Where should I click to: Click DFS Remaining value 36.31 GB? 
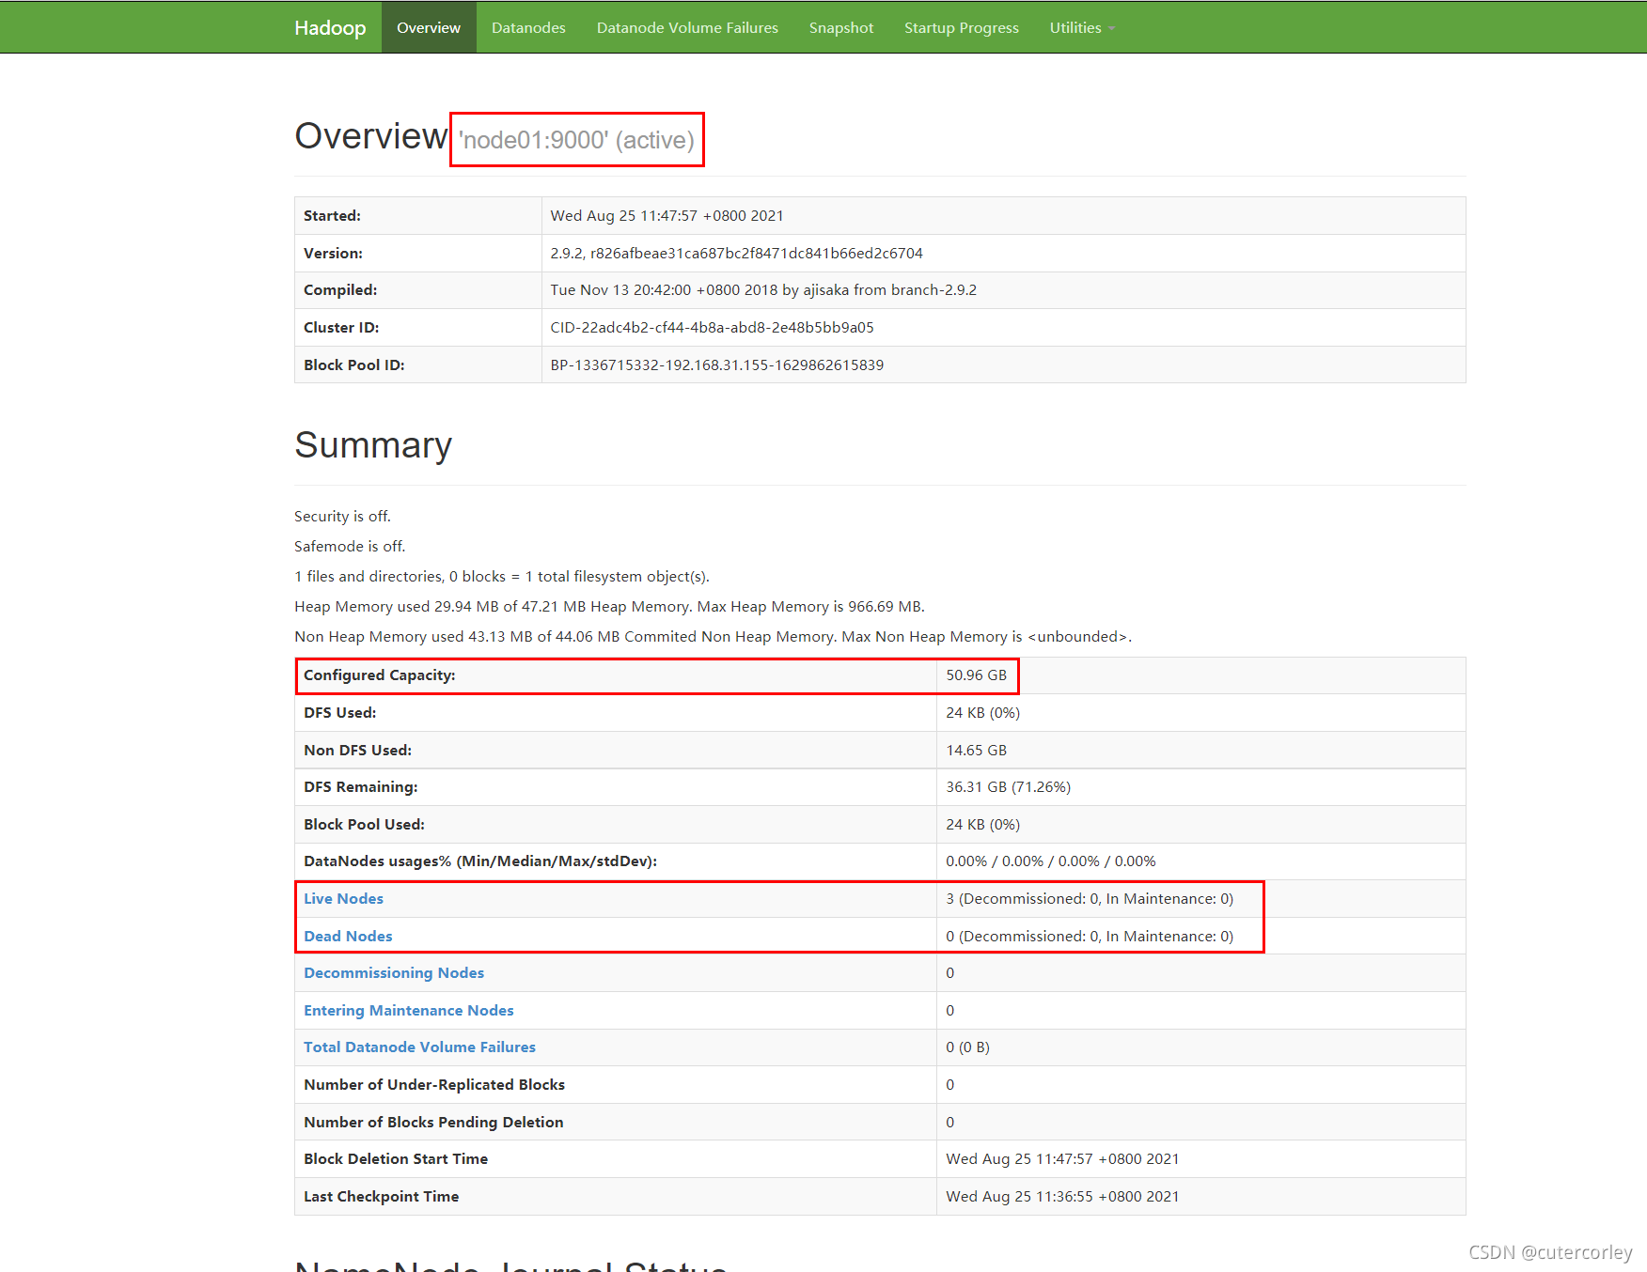pyautogui.click(x=1009, y=787)
